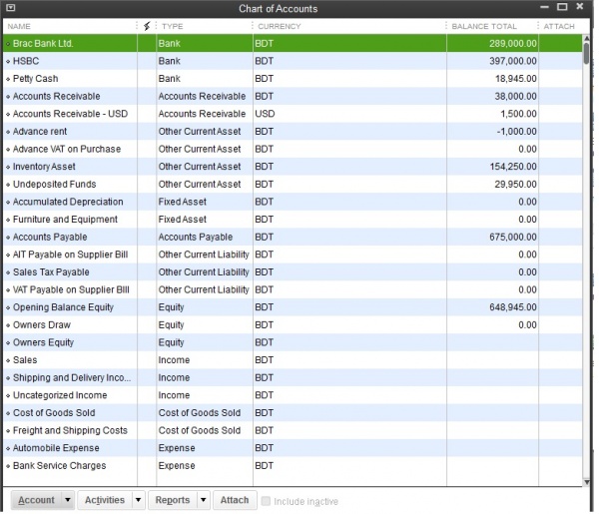Click the diamond icon beside Inventory Asset
The height and width of the screenshot is (514, 599).
point(8,167)
